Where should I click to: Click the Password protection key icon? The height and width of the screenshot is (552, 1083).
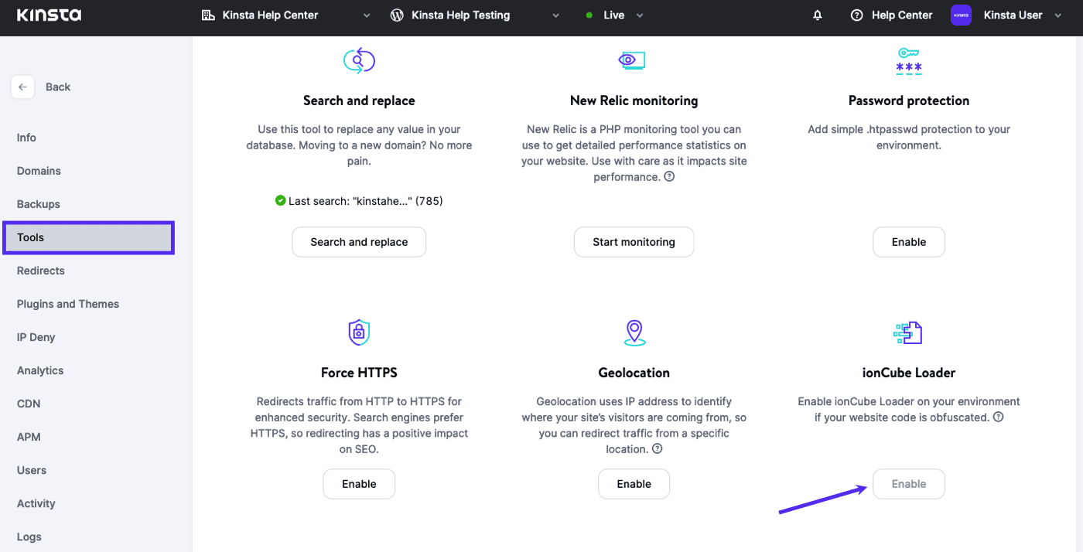point(909,61)
